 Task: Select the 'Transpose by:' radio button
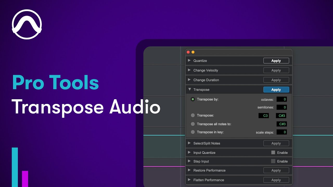tap(193, 99)
